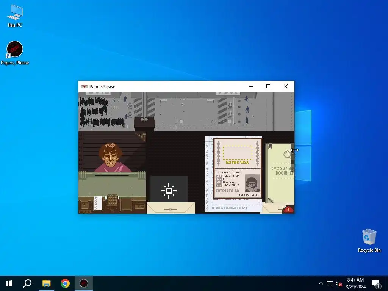
Task: Click the blue guard beside the top of the queue
Action: coord(125,99)
